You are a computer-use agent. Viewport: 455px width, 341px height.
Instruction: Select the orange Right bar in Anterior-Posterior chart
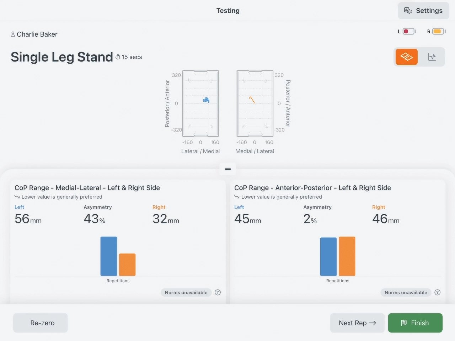pyautogui.click(x=347, y=256)
